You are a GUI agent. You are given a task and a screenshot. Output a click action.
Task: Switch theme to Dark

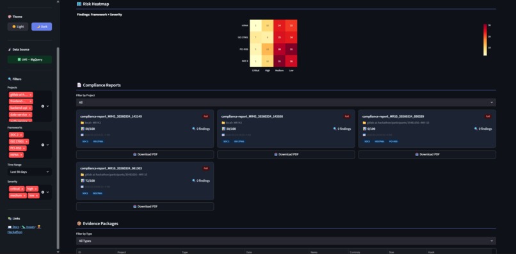[42, 27]
